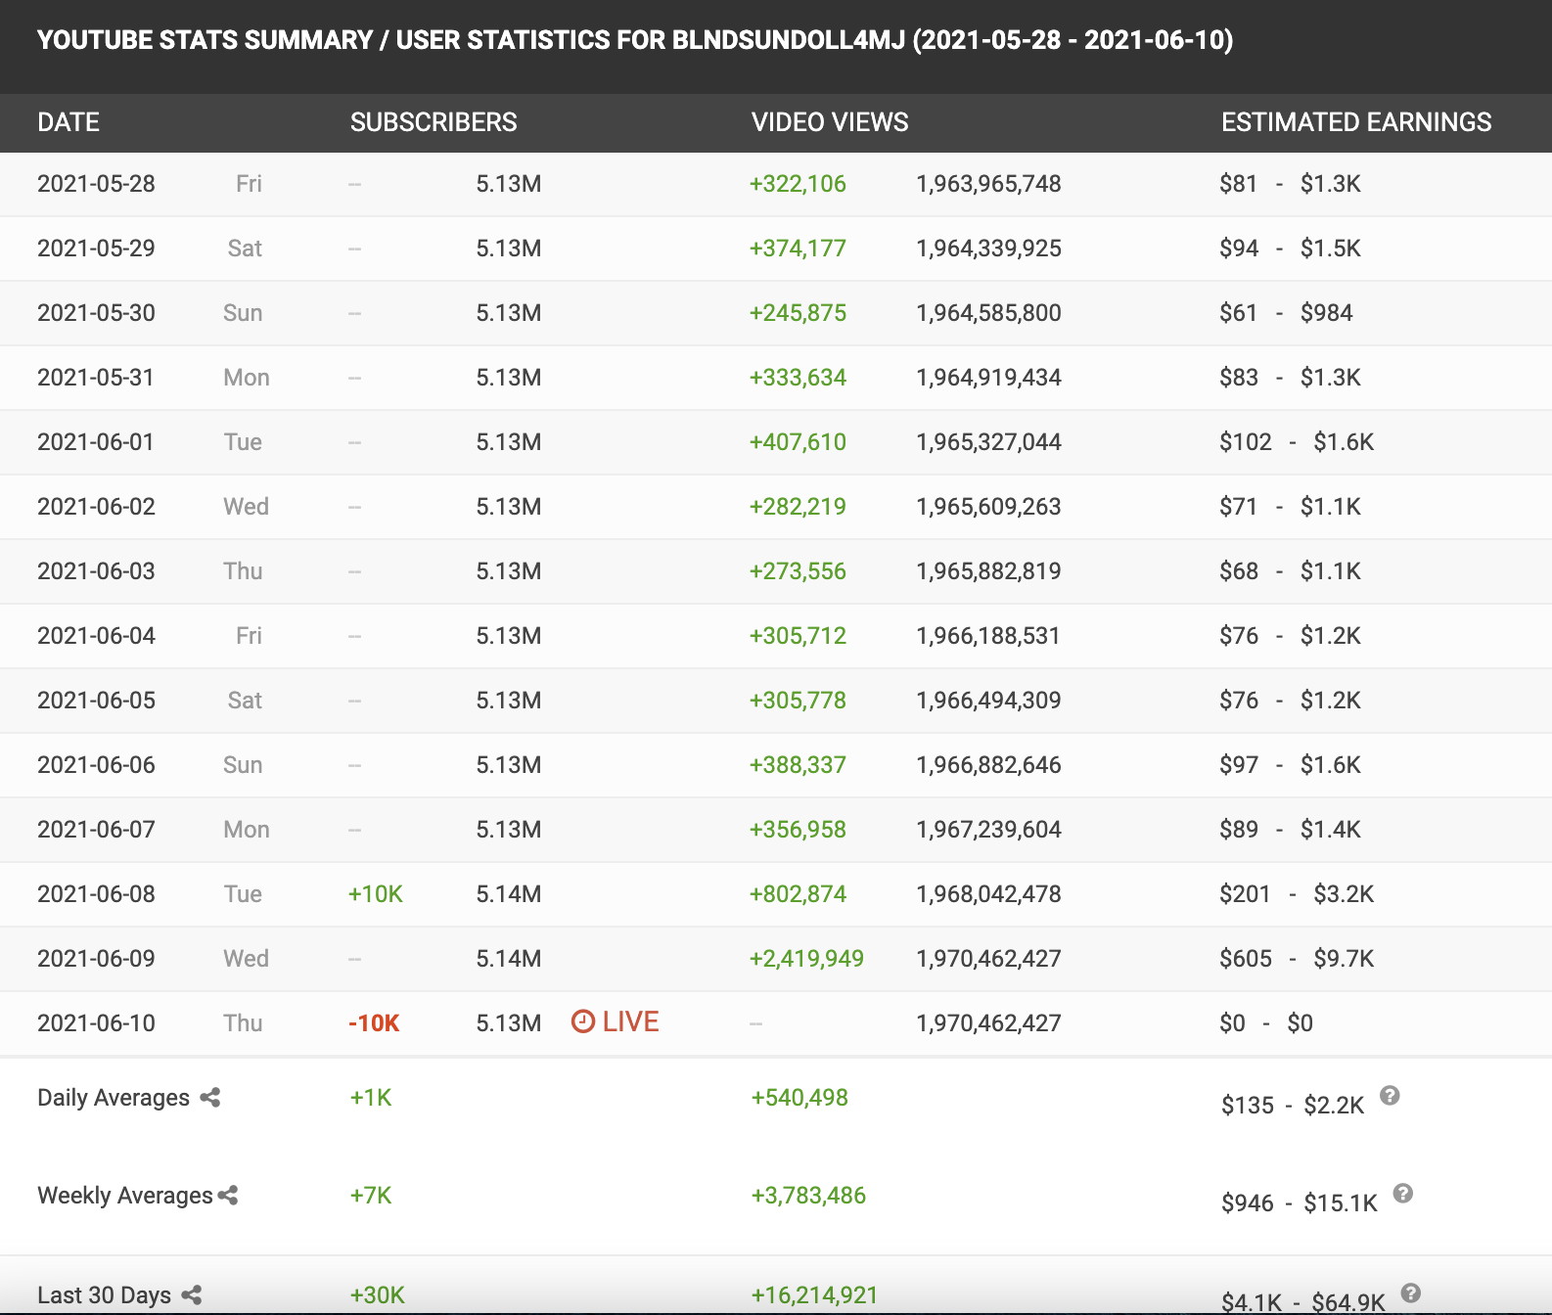Select date 2021-05-29

96,249
